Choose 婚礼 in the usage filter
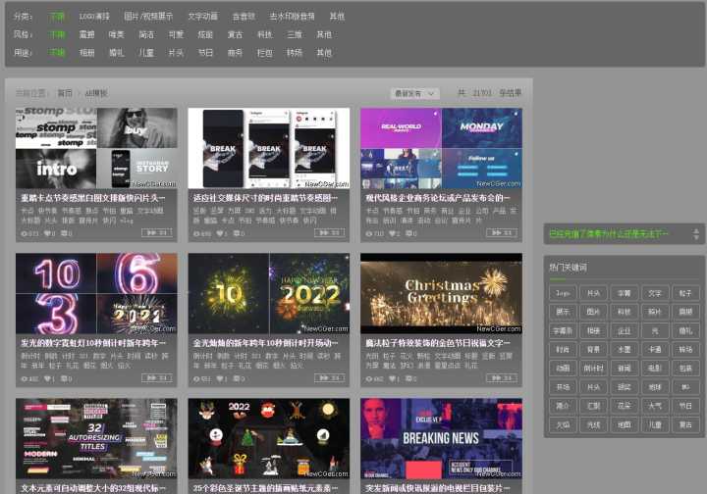The height and width of the screenshot is (494, 707). [x=117, y=52]
